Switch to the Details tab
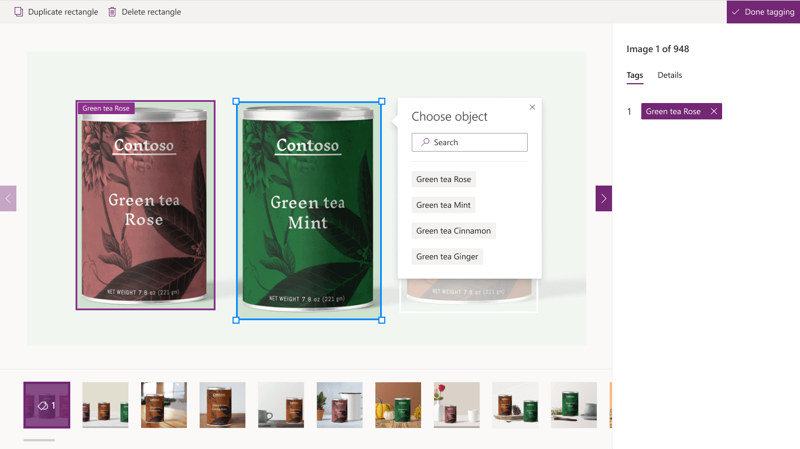The image size is (800, 449). coord(669,75)
